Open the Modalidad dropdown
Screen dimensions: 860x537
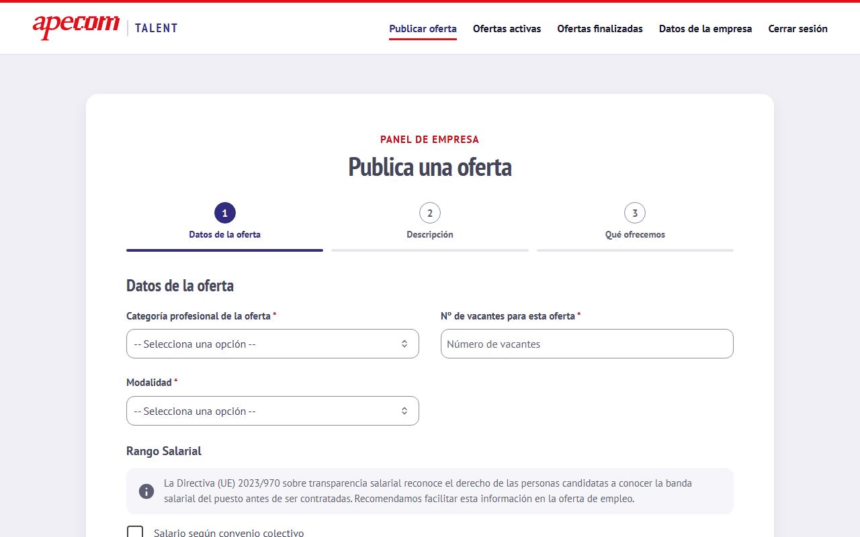[273, 411]
